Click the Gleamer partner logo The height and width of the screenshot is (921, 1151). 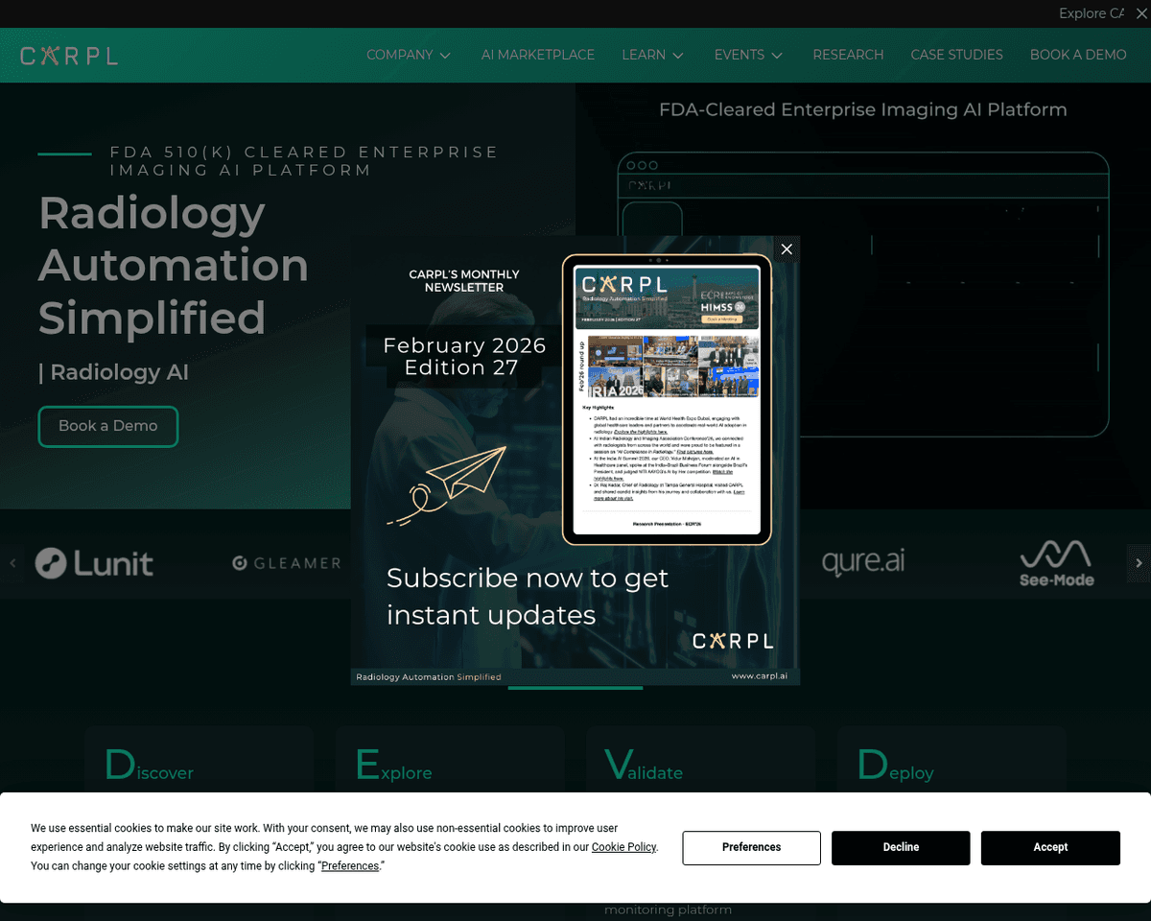[287, 563]
